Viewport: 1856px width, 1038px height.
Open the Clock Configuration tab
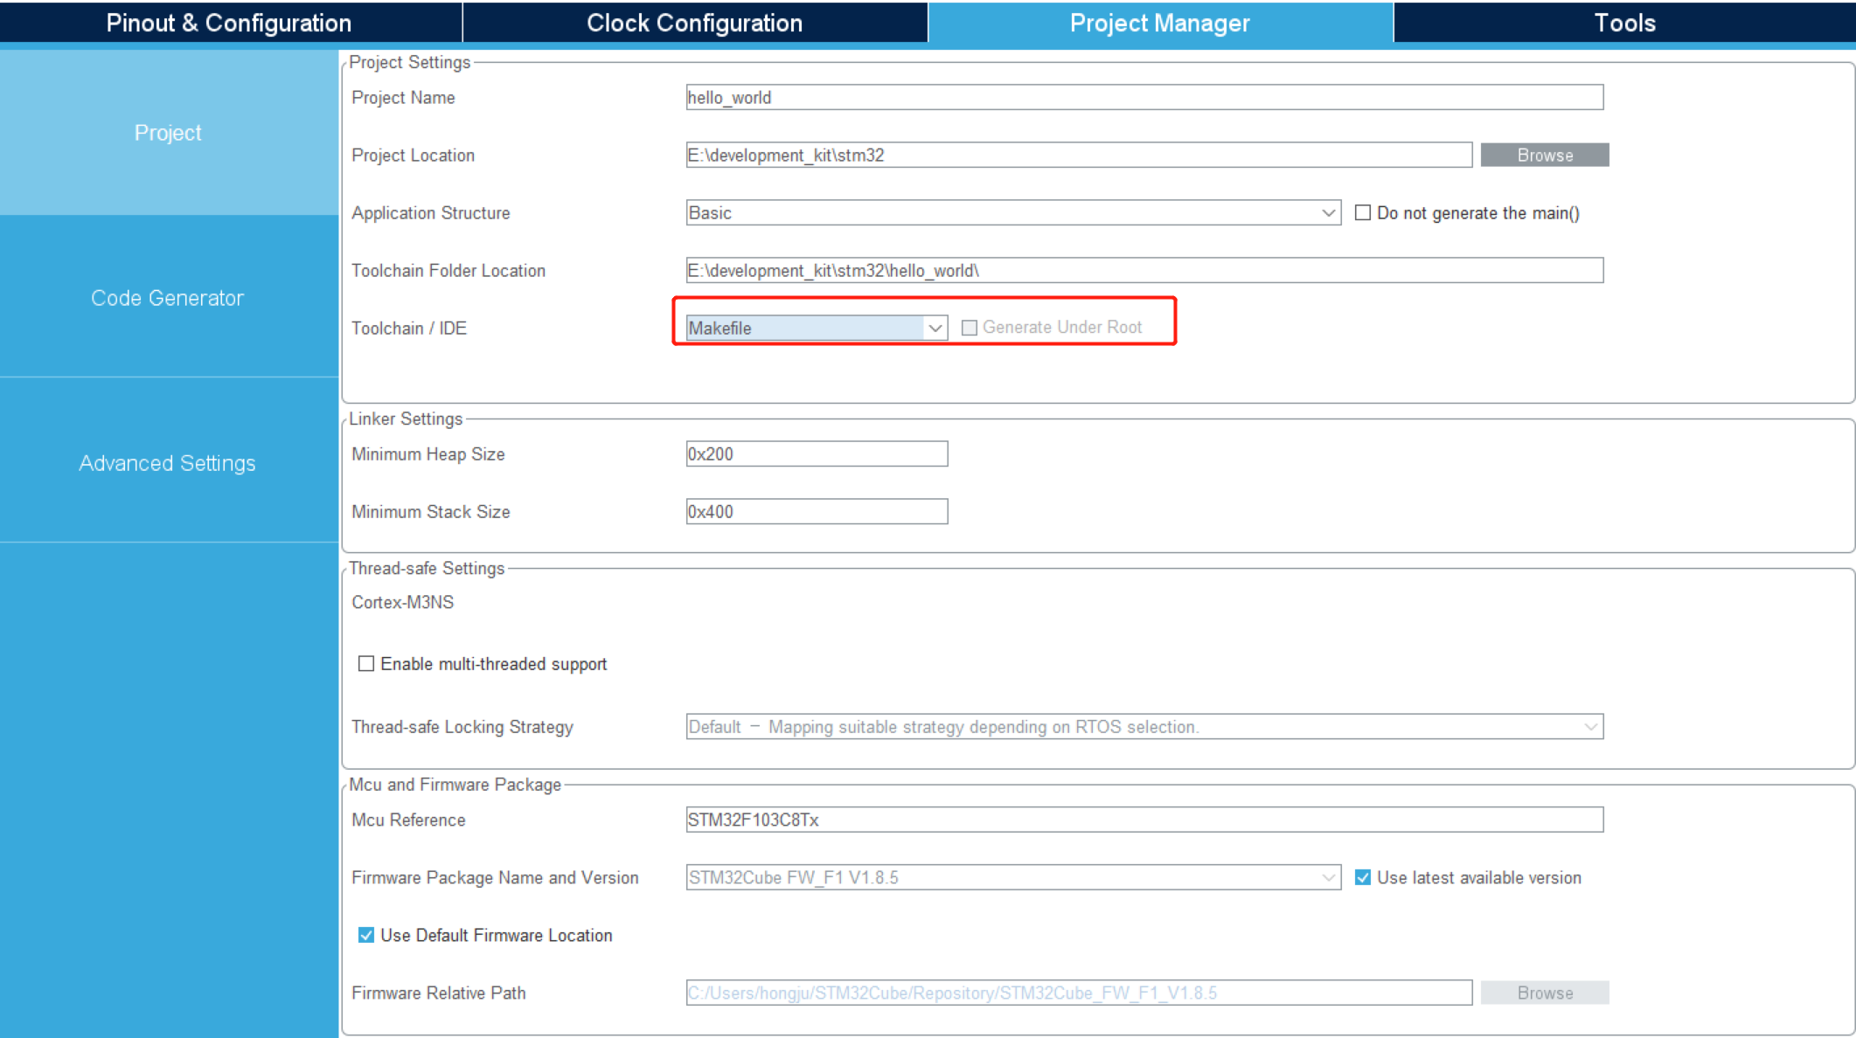coord(695,23)
